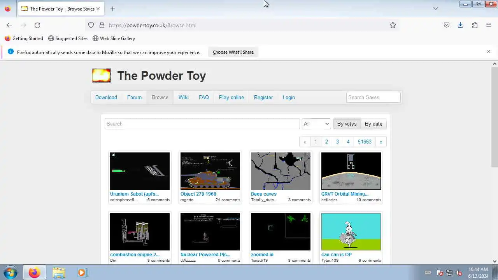
Task: Open the shield tracking protection icon
Action: coord(91,25)
